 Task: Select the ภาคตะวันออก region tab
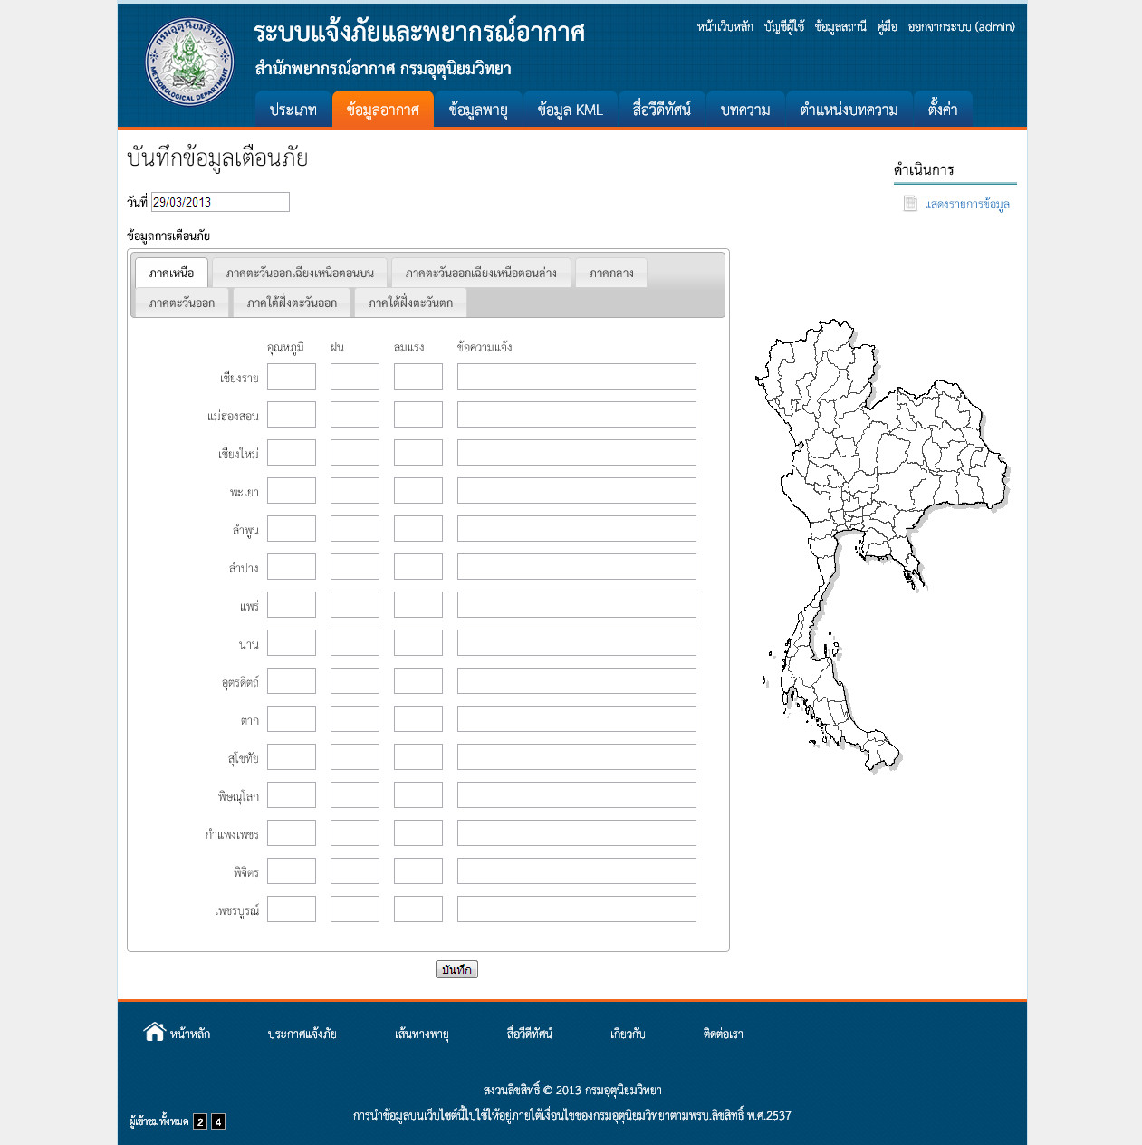pos(182,303)
